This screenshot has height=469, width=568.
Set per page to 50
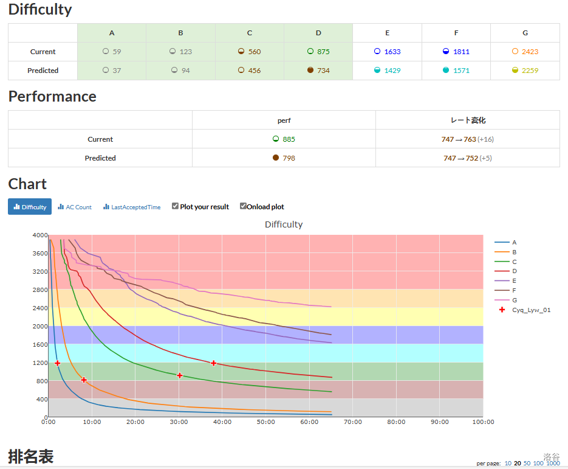(x=527, y=464)
